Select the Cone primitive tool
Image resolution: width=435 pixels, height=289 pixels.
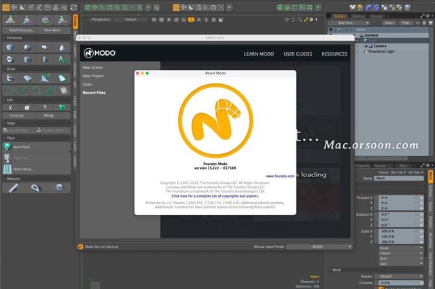click(x=62, y=47)
